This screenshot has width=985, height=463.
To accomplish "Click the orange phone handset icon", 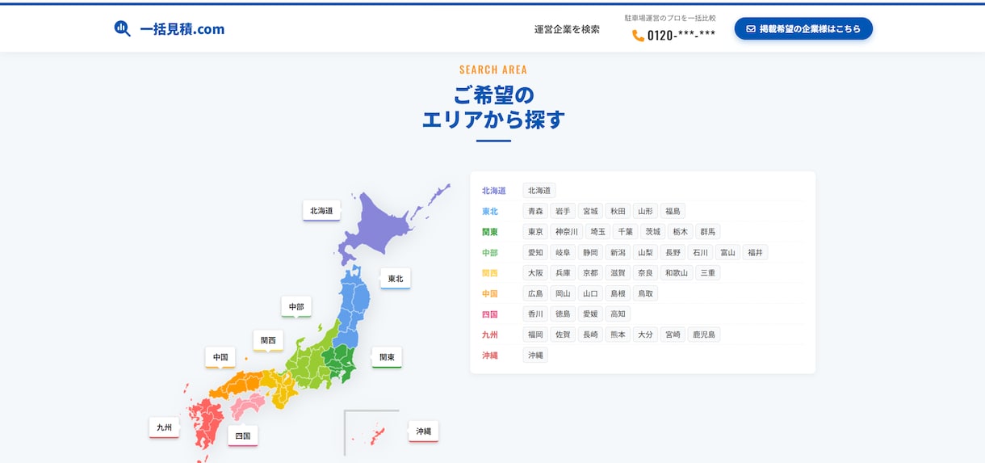I will click(638, 36).
